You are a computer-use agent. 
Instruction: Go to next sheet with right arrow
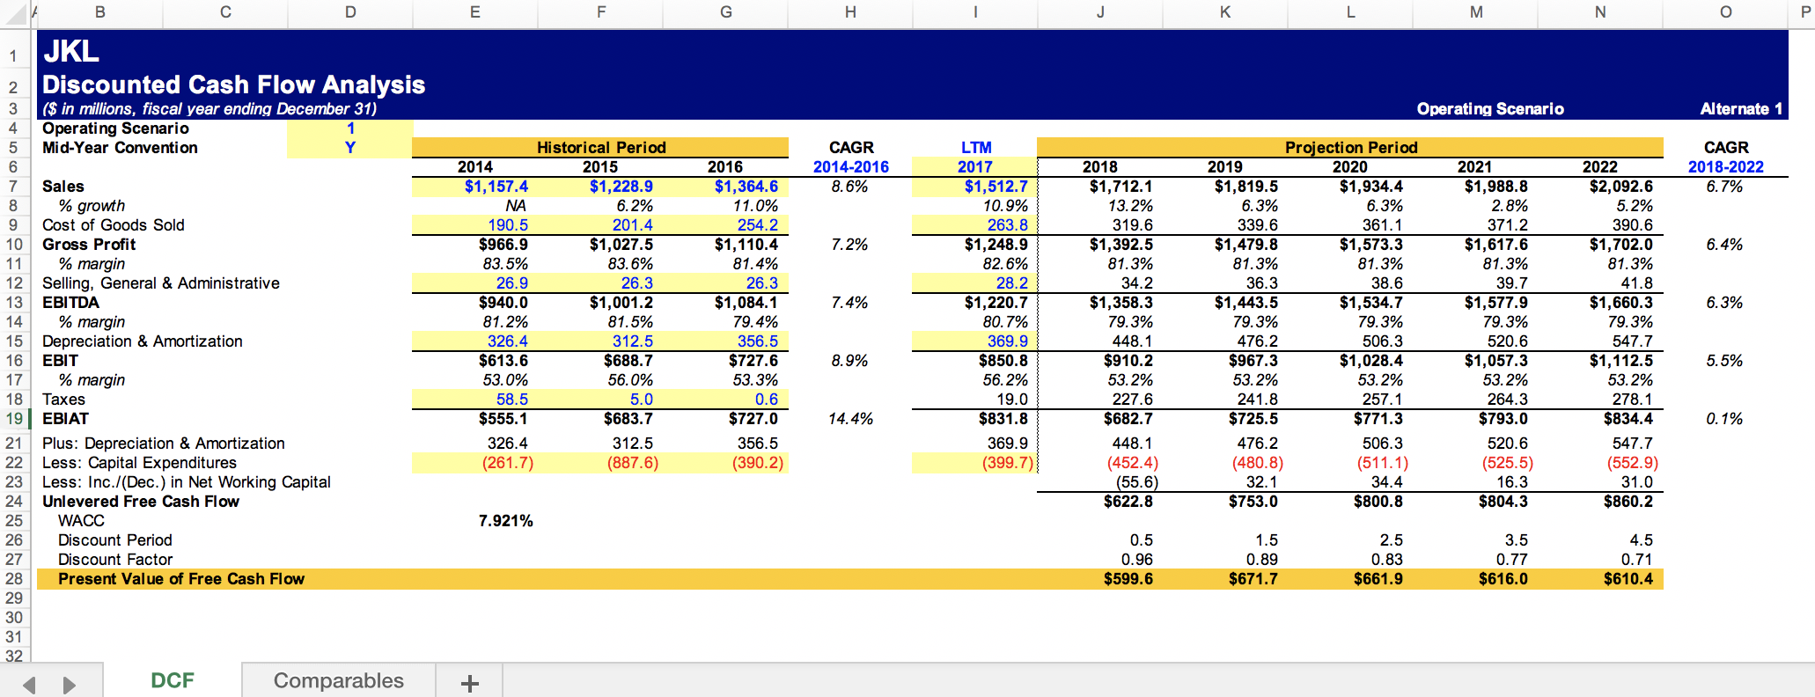70,685
